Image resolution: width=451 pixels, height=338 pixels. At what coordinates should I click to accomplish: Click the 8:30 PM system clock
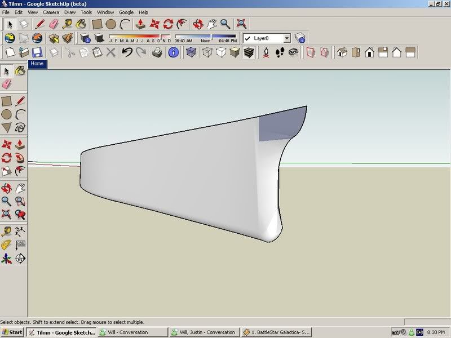[x=436, y=332]
